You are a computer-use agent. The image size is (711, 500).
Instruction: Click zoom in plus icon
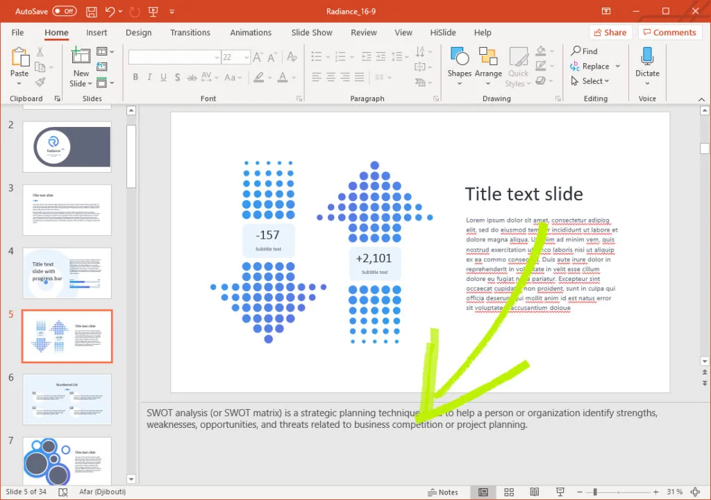pos(655,492)
